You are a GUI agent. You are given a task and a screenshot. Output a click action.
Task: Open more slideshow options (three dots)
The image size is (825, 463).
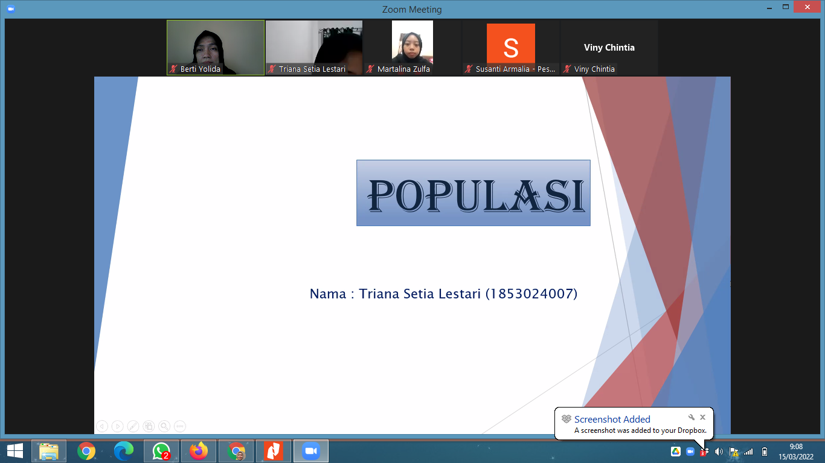[180, 426]
